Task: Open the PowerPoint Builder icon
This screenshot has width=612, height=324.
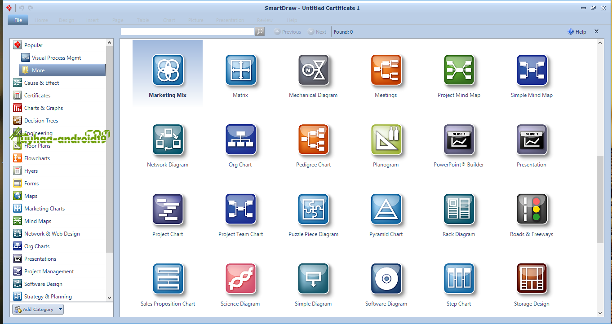Action: click(x=459, y=140)
